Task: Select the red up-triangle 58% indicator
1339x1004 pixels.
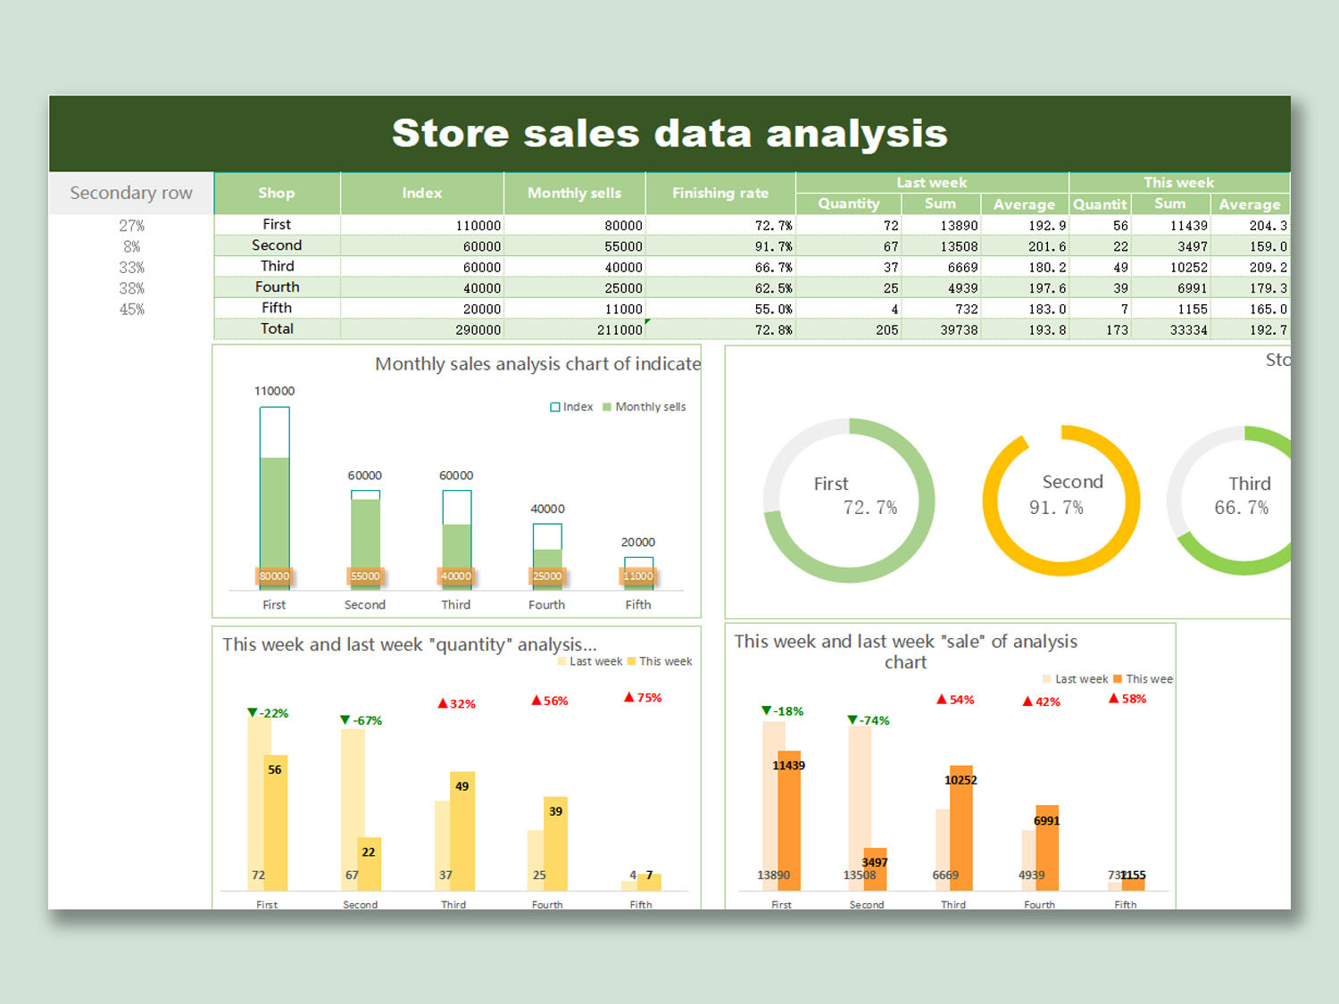Action: tap(1128, 699)
